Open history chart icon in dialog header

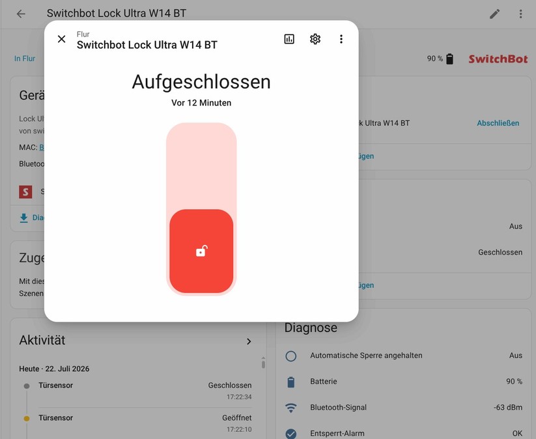(x=289, y=39)
